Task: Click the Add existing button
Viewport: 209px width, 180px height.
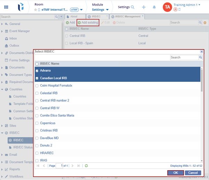Action: click(88, 22)
